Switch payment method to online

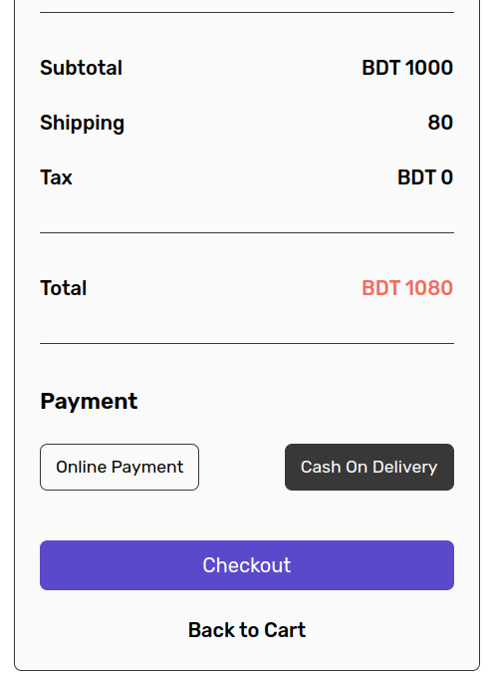click(x=120, y=467)
